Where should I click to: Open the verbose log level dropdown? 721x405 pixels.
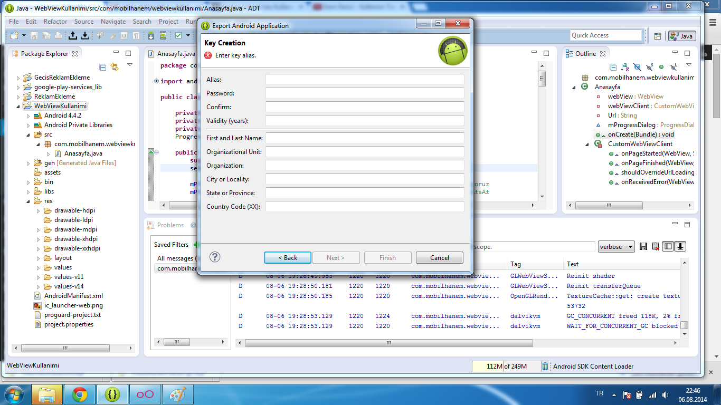(x=616, y=247)
